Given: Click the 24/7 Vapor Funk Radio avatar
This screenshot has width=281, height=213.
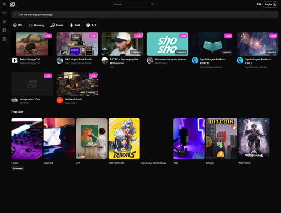Looking at the screenshot, I should (x=60, y=60).
